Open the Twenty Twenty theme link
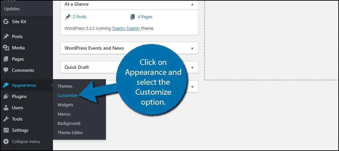 [126, 28]
